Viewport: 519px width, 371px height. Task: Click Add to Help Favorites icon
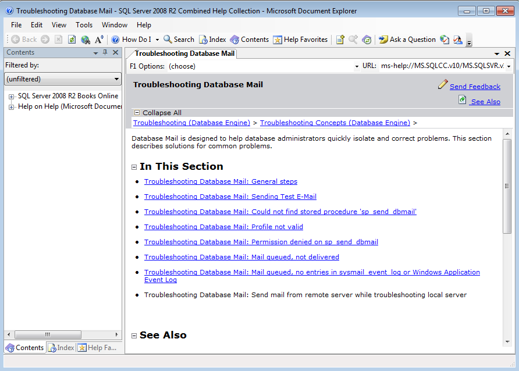(x=340, y=40)
